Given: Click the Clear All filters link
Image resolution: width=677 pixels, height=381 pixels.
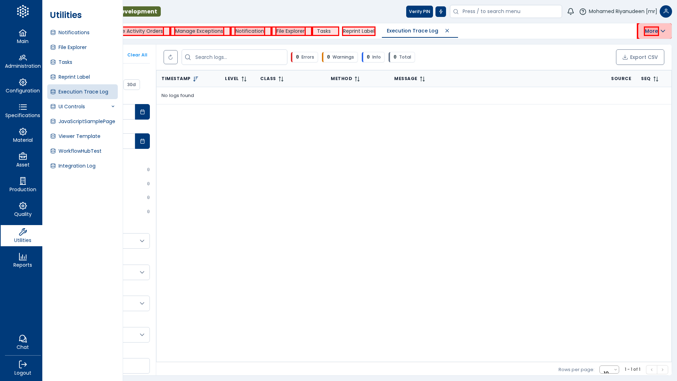Looking at the screenshot, I should point(137,55).
